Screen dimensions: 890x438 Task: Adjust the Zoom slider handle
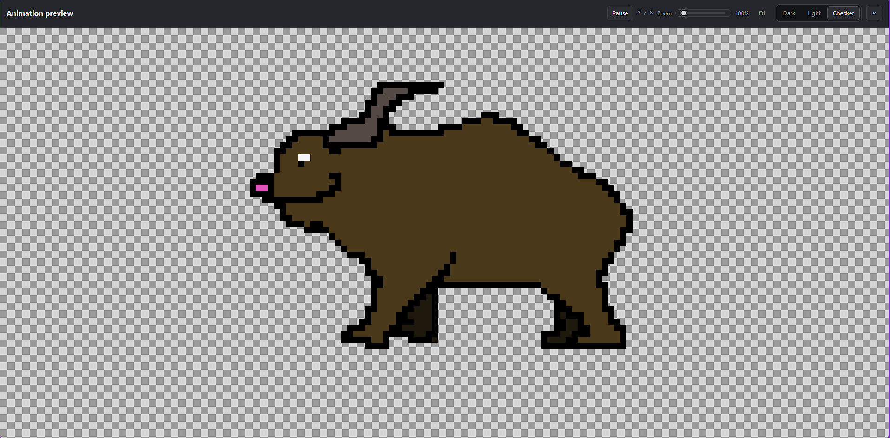[x=684, y=13]
